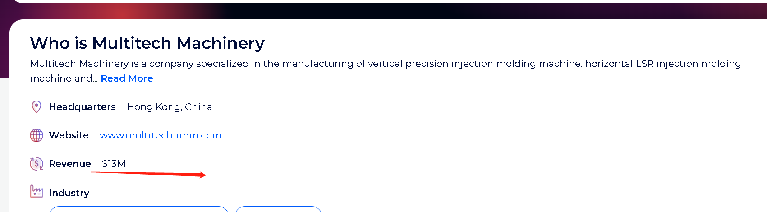The image size is (767, 212).
Task: Click the Industry factory icon
Action: (37, 191)
